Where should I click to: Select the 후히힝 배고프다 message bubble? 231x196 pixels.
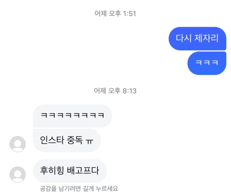[70, 171]
